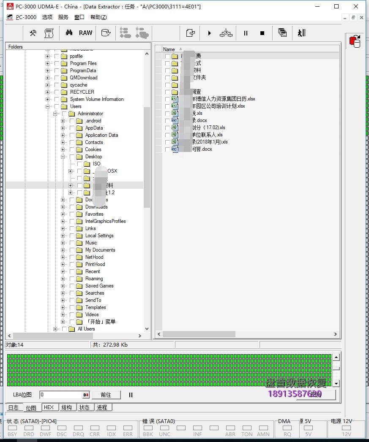Collapse the Administrator tree node

point(55,114)
